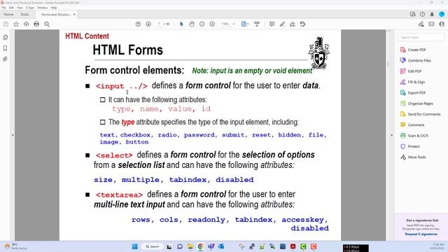This screenshot has width=448, height=252.
Task: Click the share with others person icon
Action: [442, 24]
